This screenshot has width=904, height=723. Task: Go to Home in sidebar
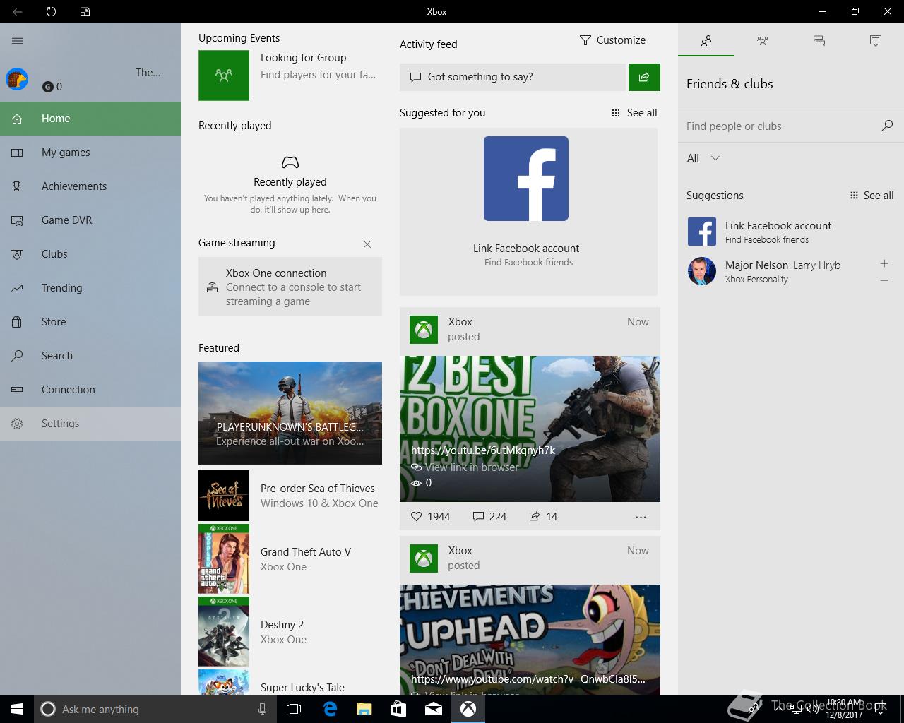pyautogui.click(x=90, y=119)
